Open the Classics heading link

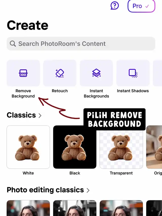click(x=21, y=115)
